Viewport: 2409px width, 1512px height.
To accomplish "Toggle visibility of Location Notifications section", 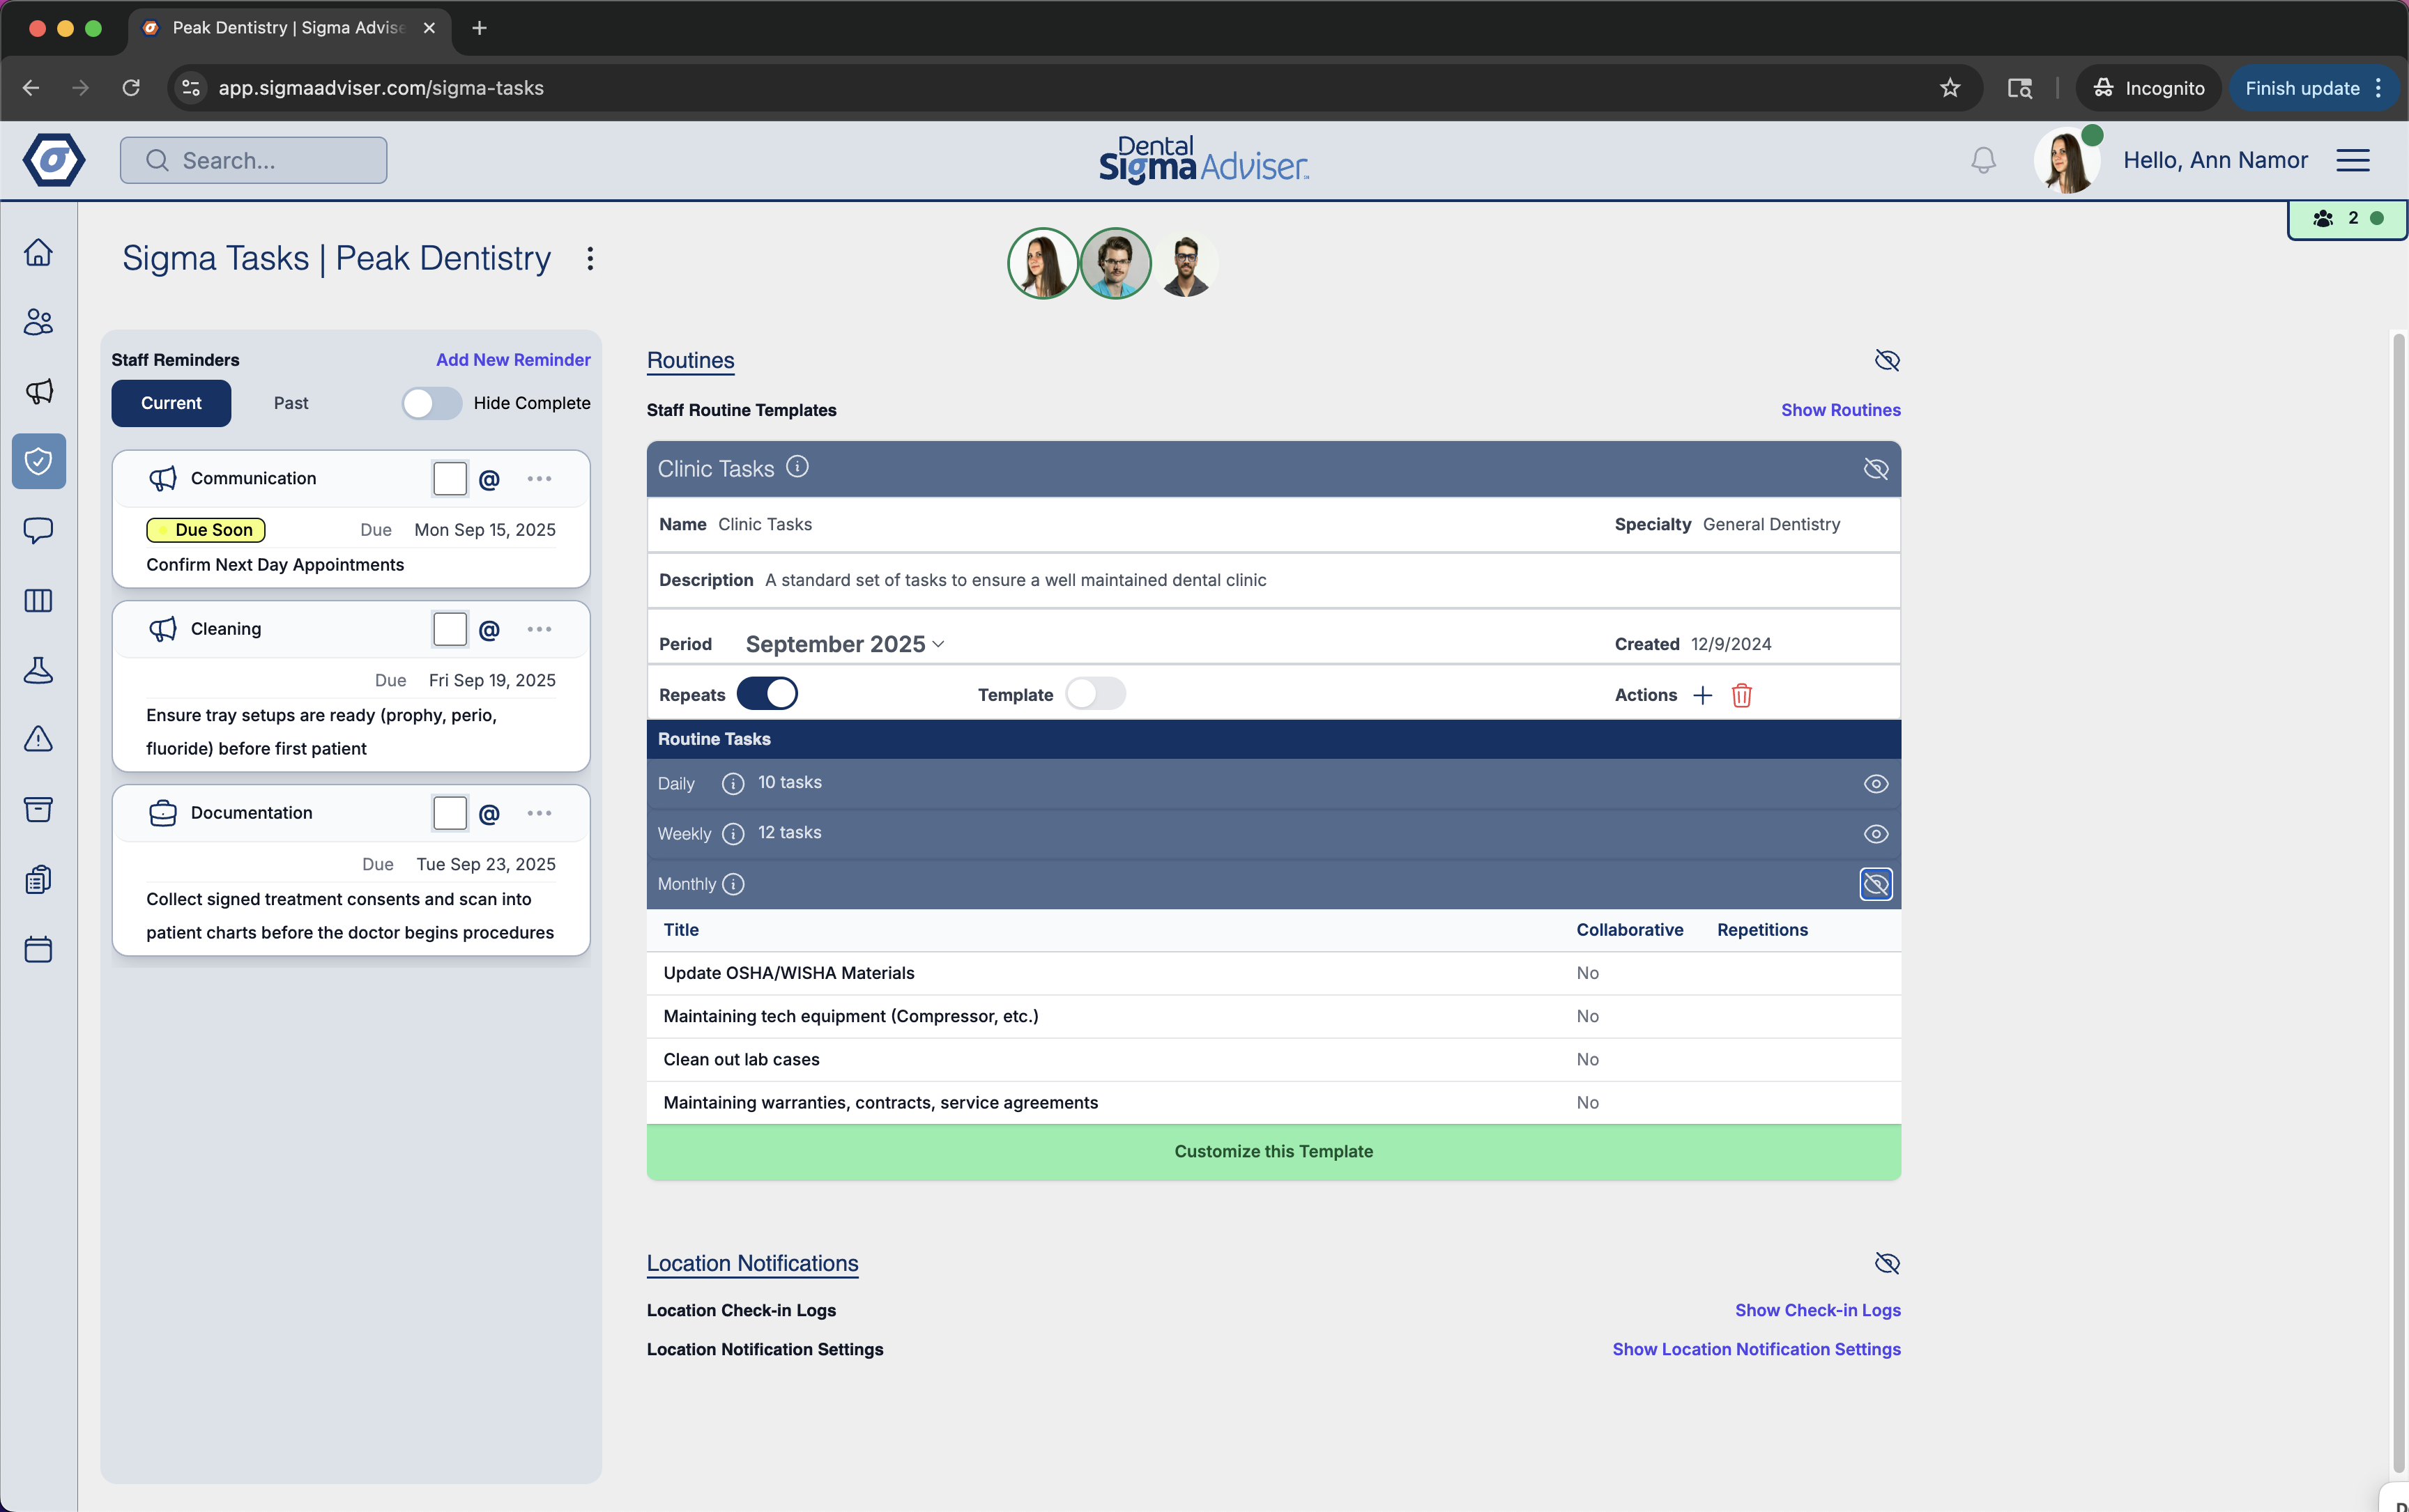I will (1887, 1263).
